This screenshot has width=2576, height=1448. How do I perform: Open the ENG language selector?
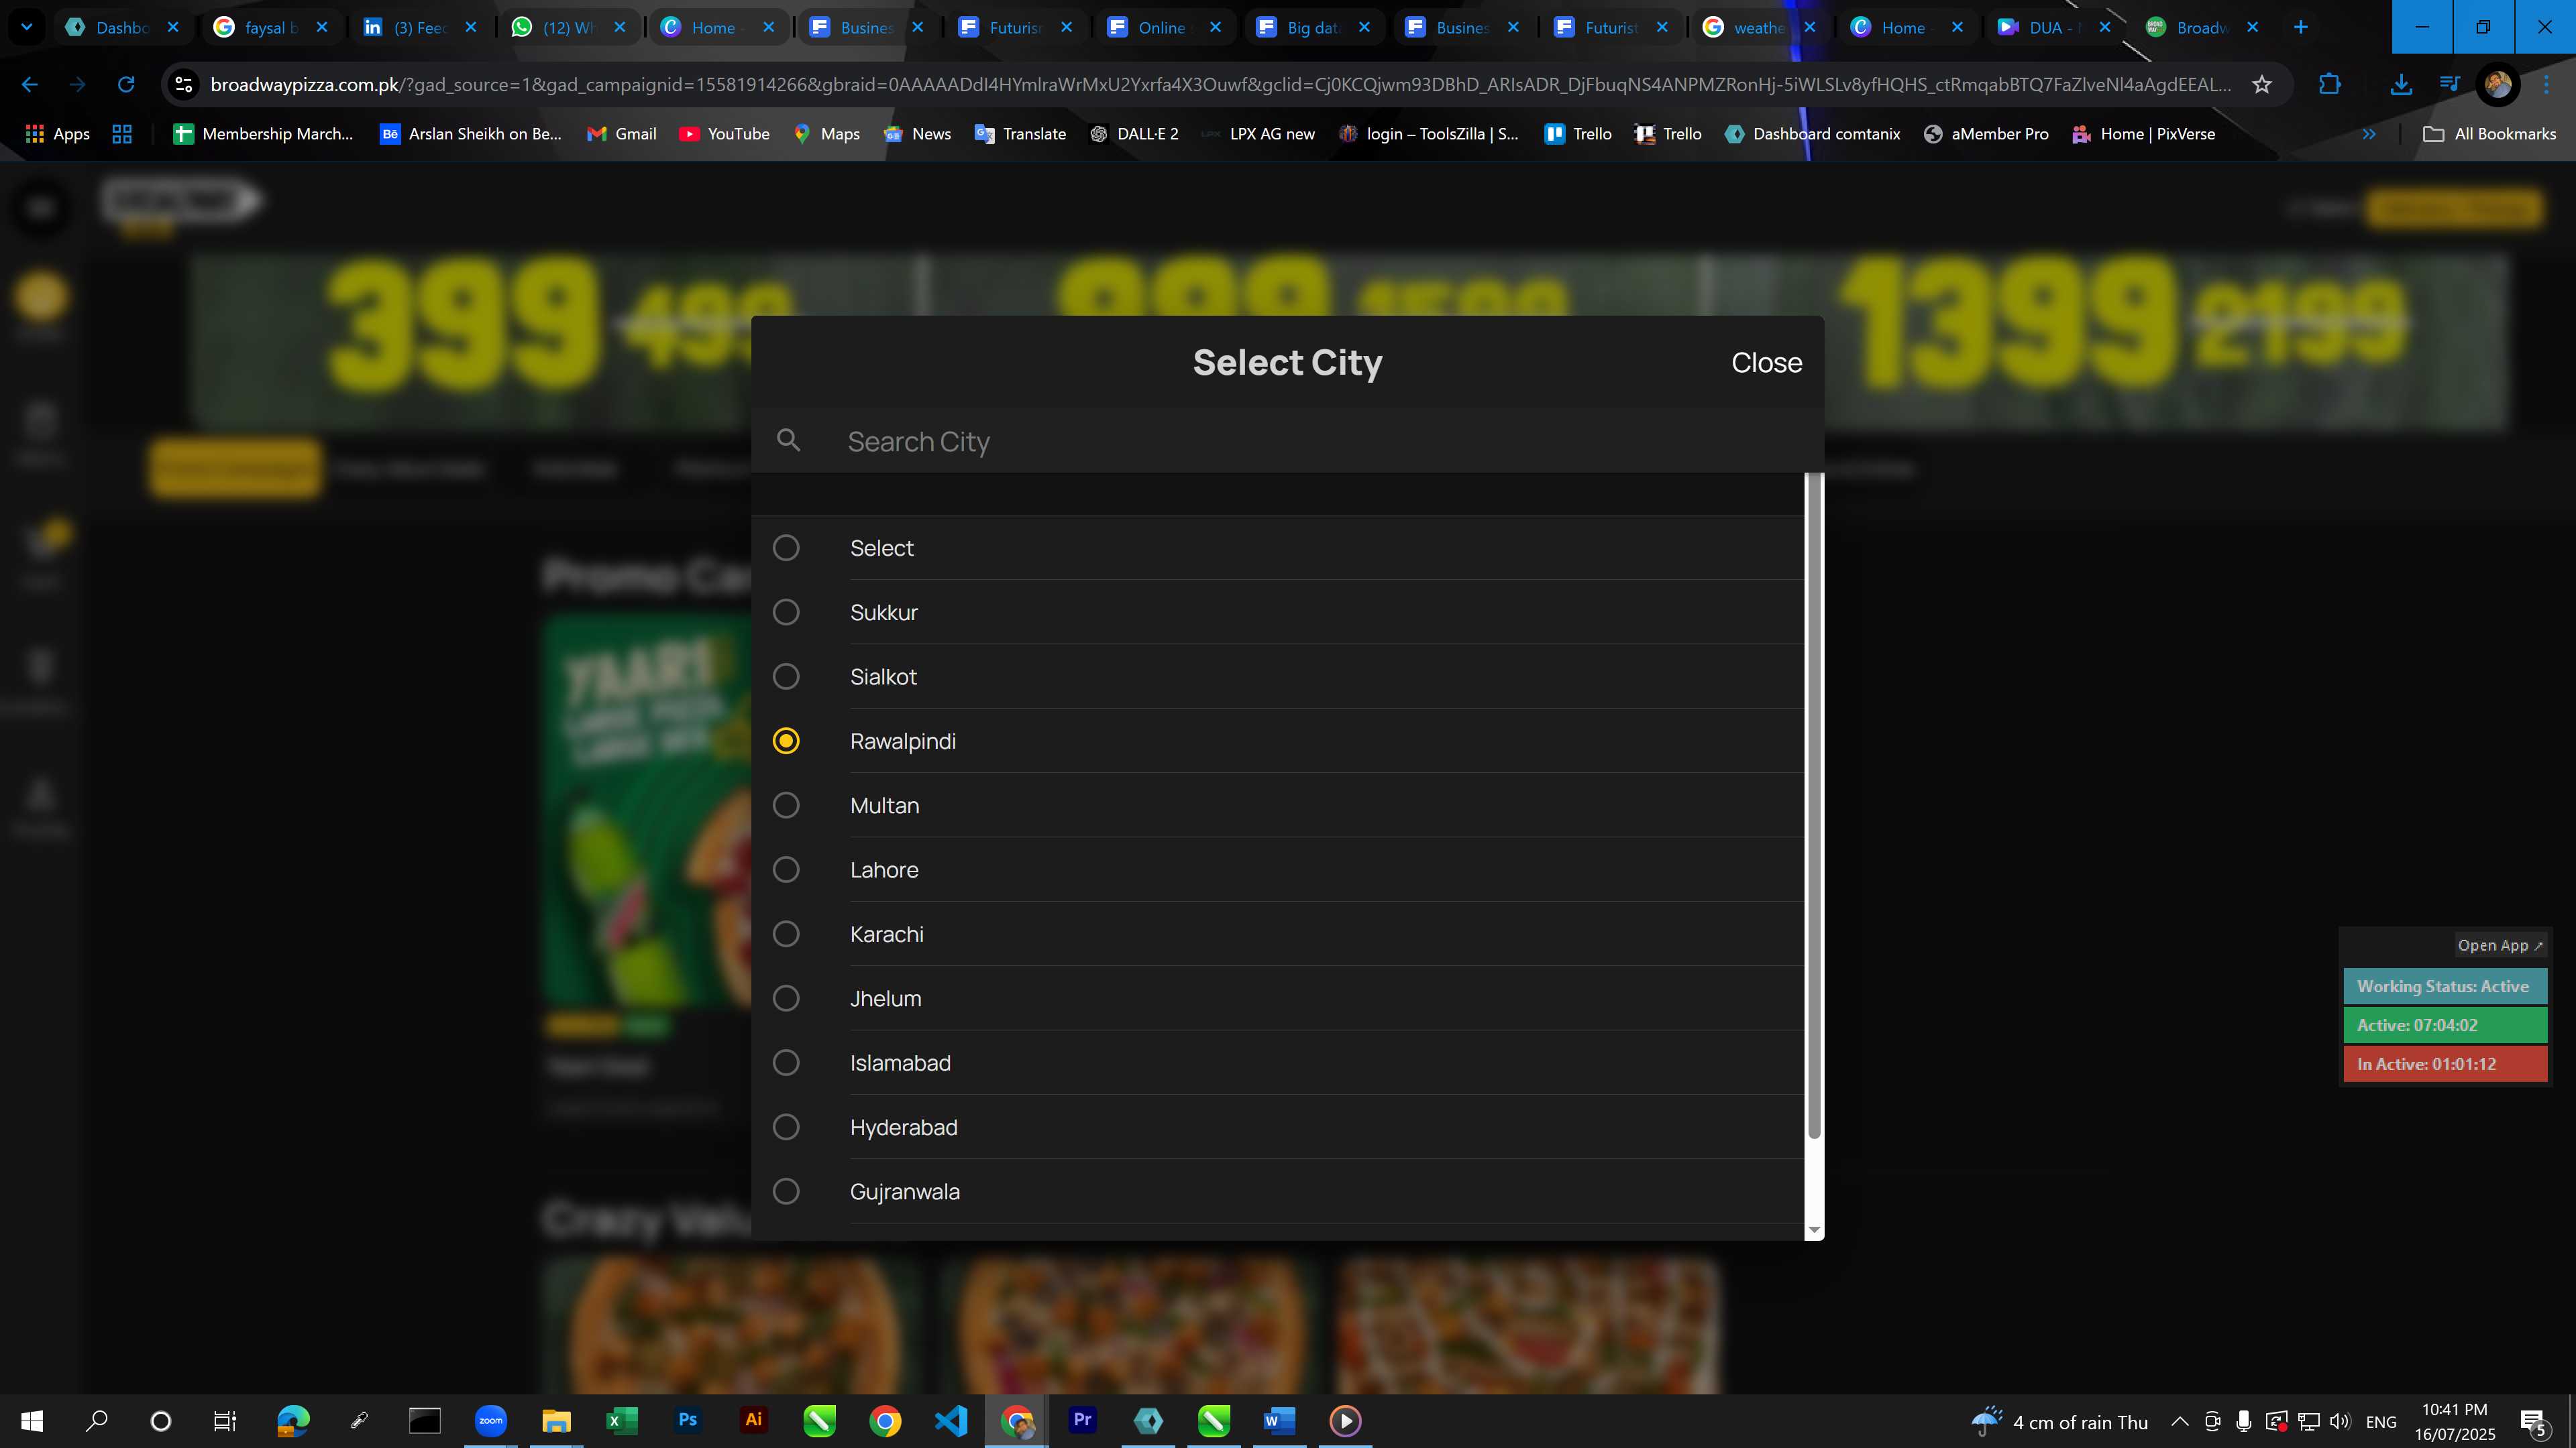point(2381,1422)
